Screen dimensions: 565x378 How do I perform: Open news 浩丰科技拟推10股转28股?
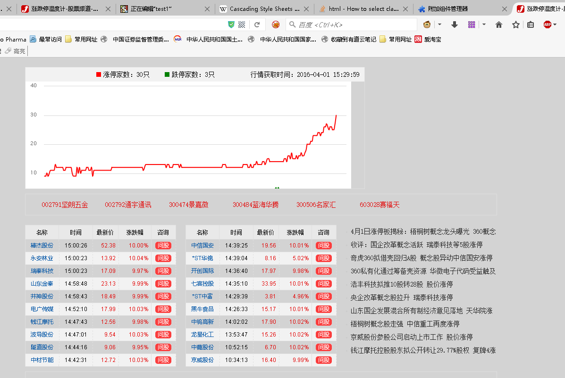(x=402, y=284)
